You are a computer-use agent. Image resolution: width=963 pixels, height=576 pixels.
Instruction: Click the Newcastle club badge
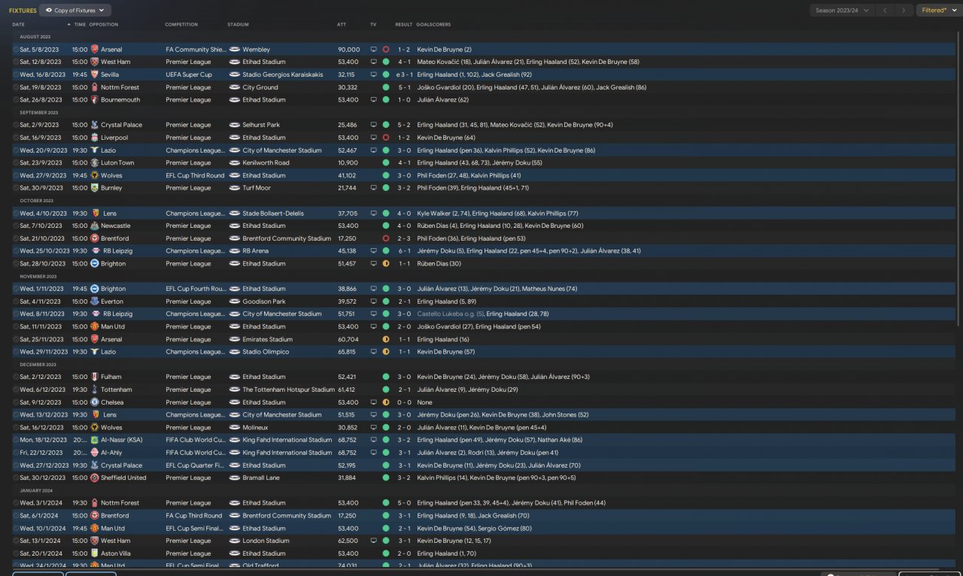tap(94, 226)
